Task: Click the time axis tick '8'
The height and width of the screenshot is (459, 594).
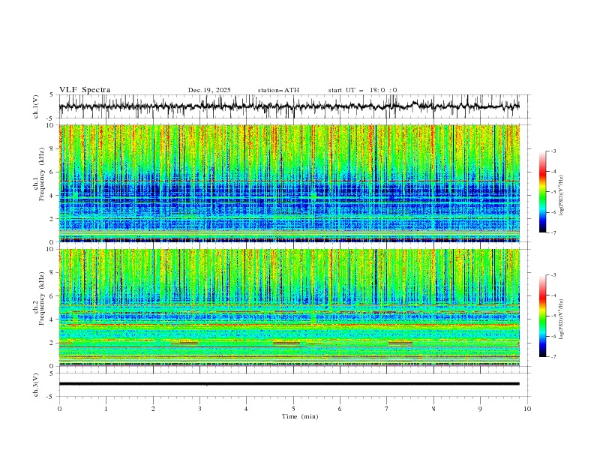Action: tap(433, 409)
